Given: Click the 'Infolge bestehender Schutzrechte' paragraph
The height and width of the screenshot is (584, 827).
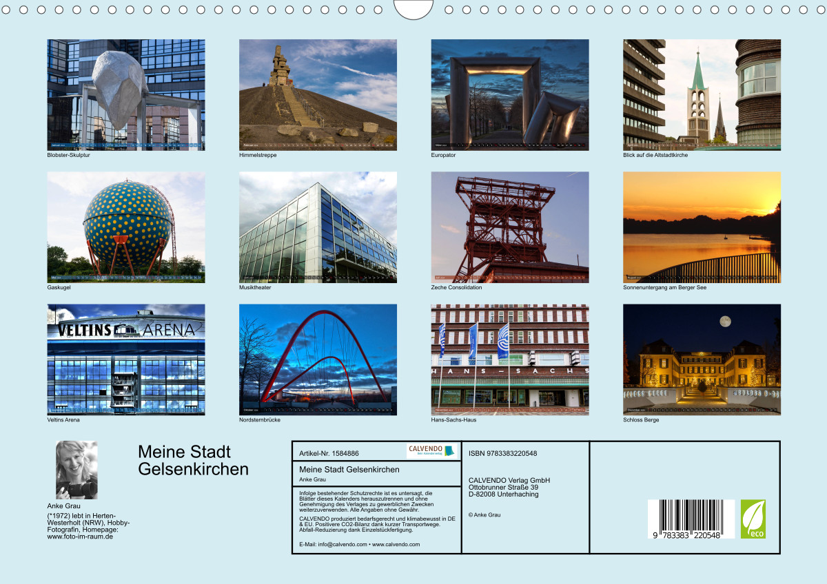Looking at the screenshot, I should coord(366,501).
